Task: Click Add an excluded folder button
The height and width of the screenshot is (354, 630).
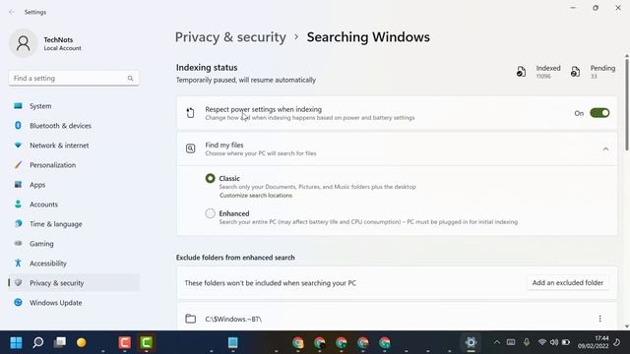Action: pos(568,282)
